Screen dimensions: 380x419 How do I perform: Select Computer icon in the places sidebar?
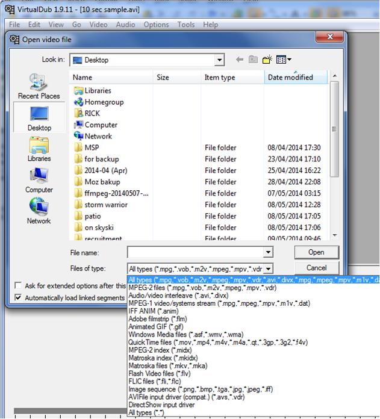pos(39,176)
